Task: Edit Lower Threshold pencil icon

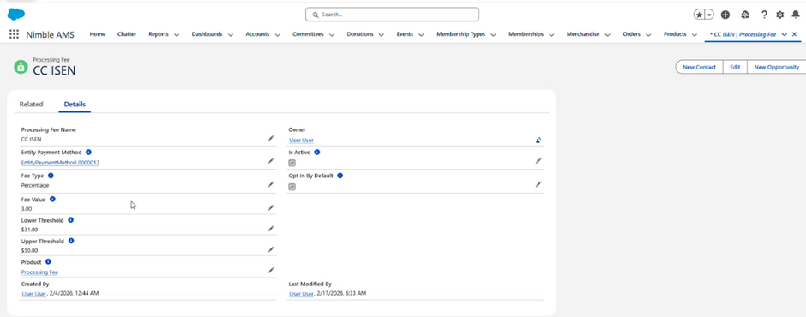Action: point(271,229)
